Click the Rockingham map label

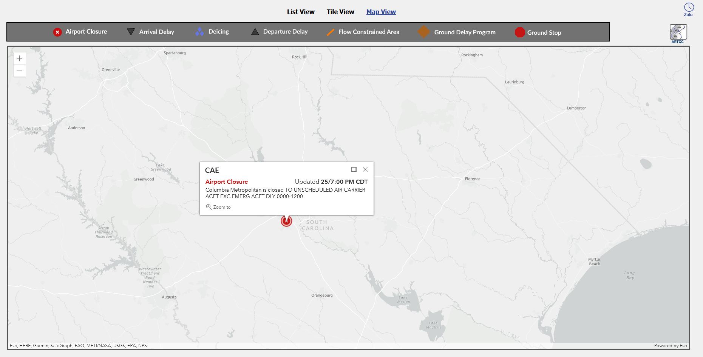point(472,55)
